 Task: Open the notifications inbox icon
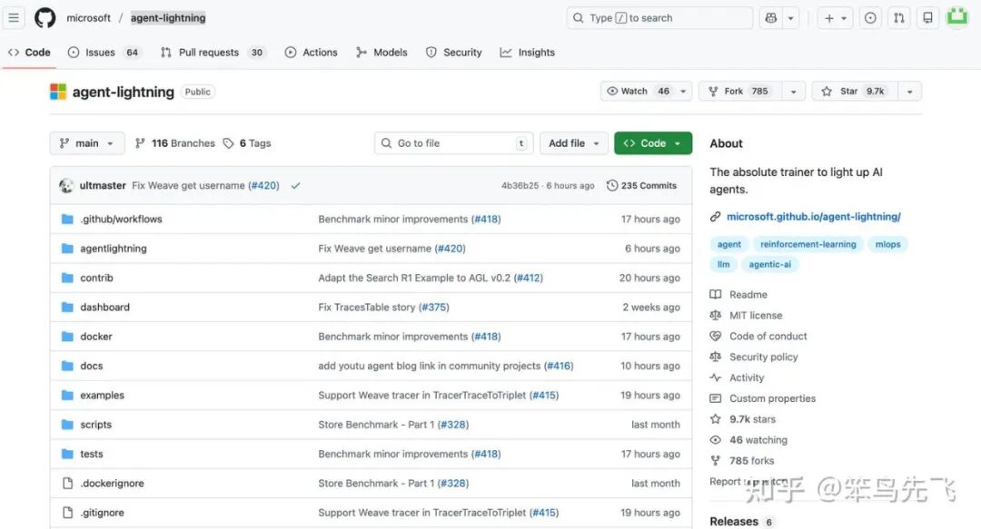tap(926, 17)
